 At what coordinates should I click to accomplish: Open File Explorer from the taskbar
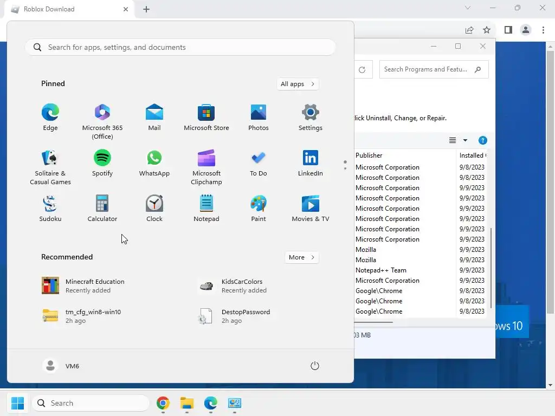pyautogui.click(x=187, y=403)
